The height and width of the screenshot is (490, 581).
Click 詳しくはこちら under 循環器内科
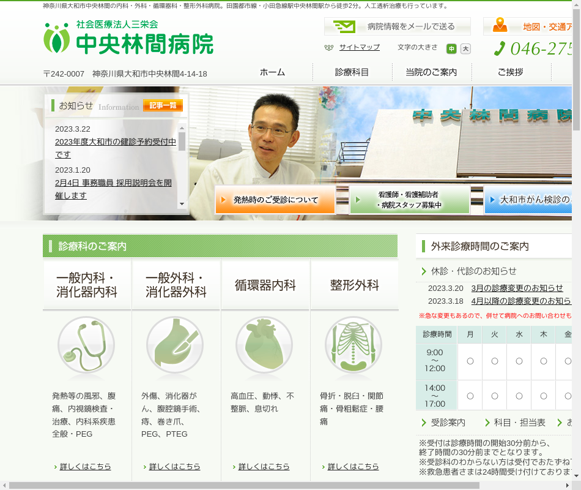pyautogui.click(x=264, y=467)
